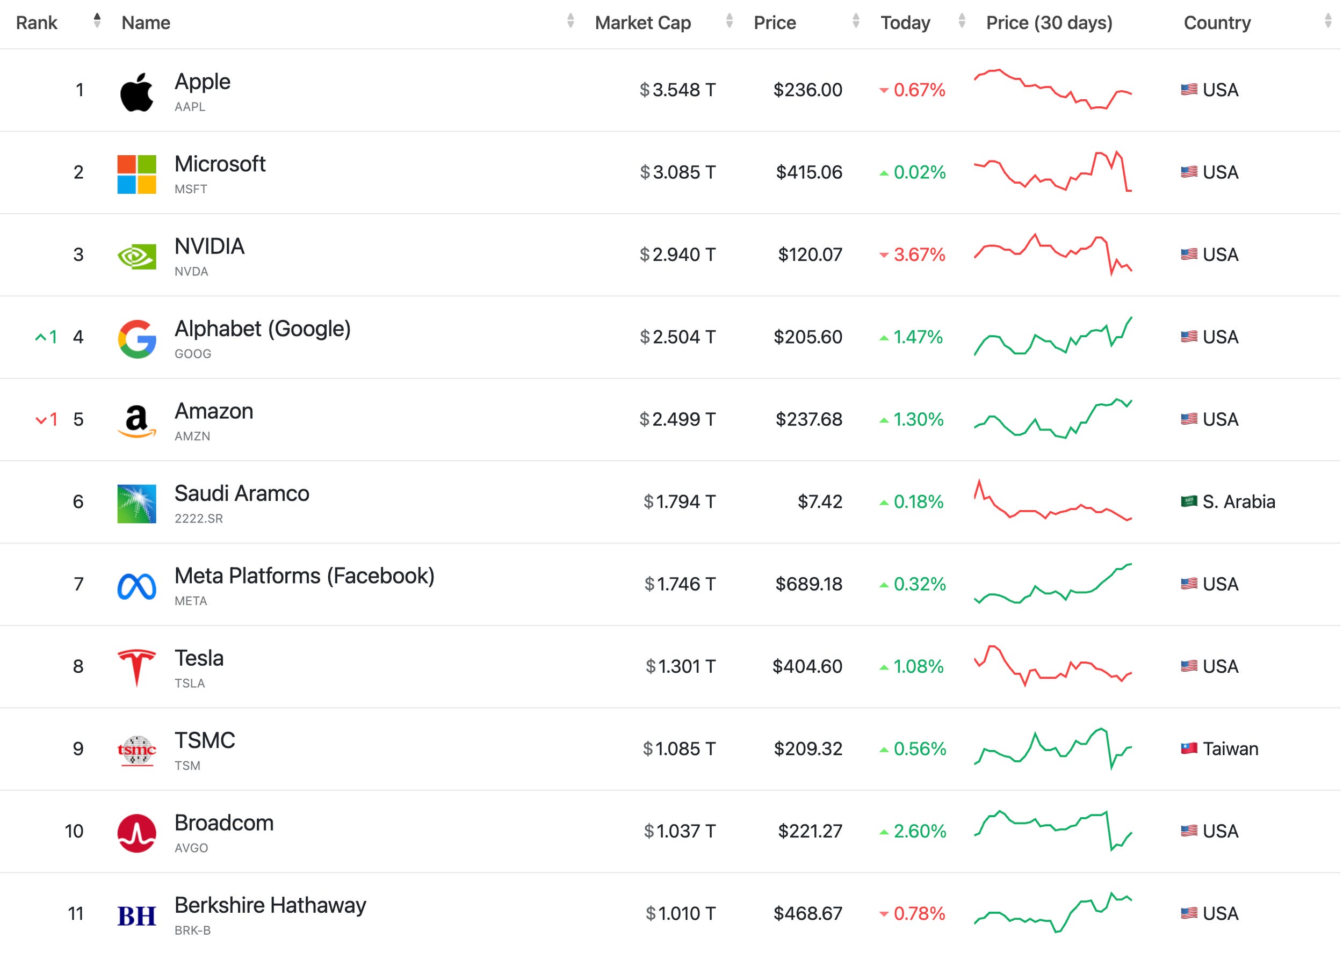Click the Saudi Aramco logo
Viewport: 1343px width, 953px height.
[137, 504]
